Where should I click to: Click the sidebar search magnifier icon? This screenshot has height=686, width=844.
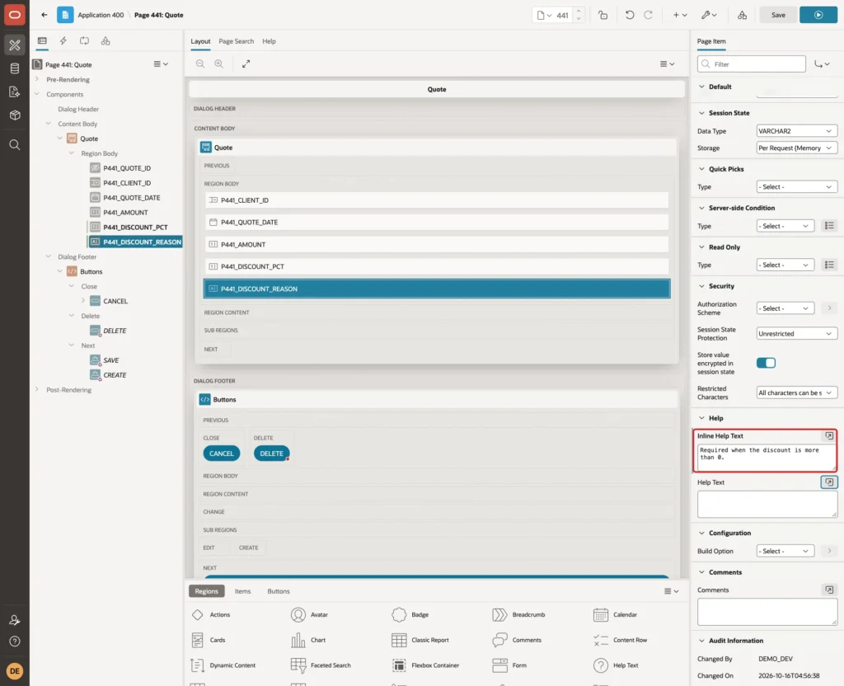pyautogui.click(x=15, y=145)
